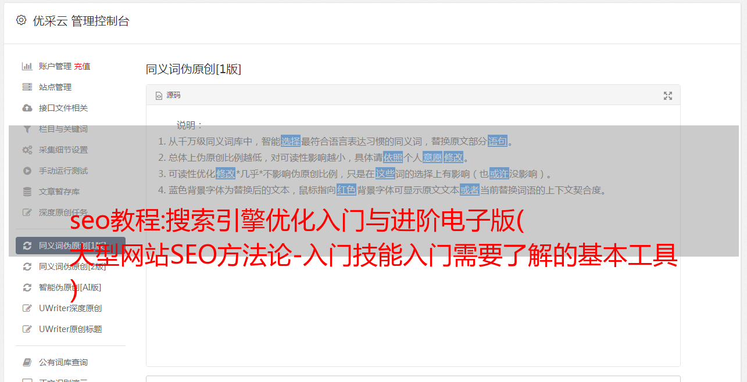Select UWriter深度原创 in the sidebar
This screenshot has height=382, width=747.
pos(70,308)
